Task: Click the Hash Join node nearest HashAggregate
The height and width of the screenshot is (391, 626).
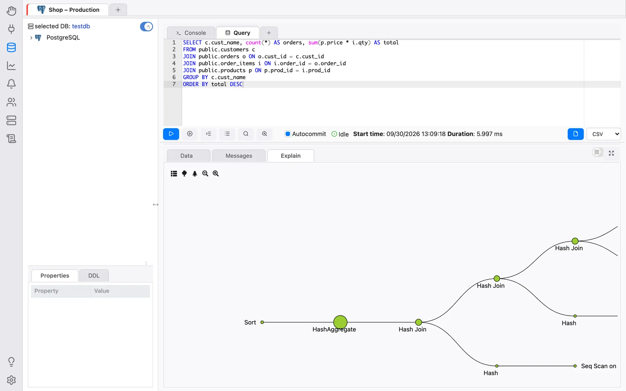Action: [419, 322]
